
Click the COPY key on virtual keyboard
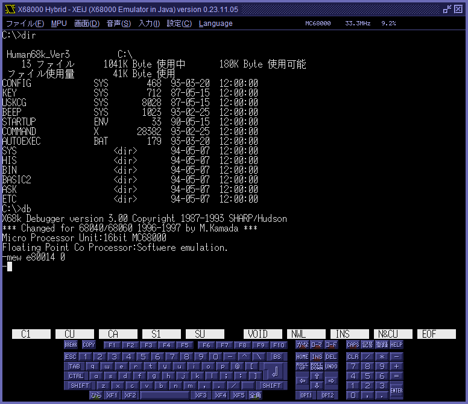click(x=89, y=345)
